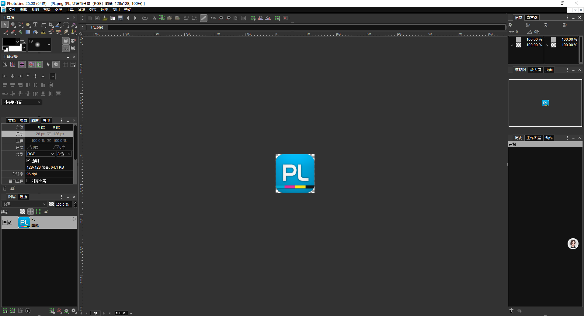Click the Save floppy disk icon
This screenshot has height=316, width=584.
(x=120, y=18)
